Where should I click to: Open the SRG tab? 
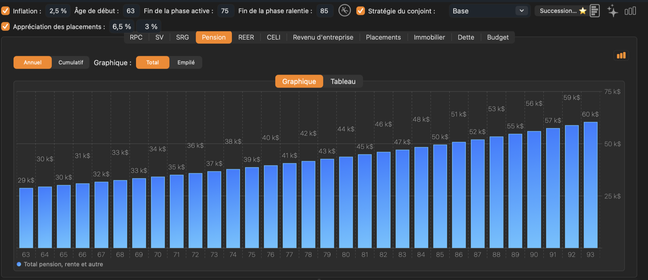182,37
